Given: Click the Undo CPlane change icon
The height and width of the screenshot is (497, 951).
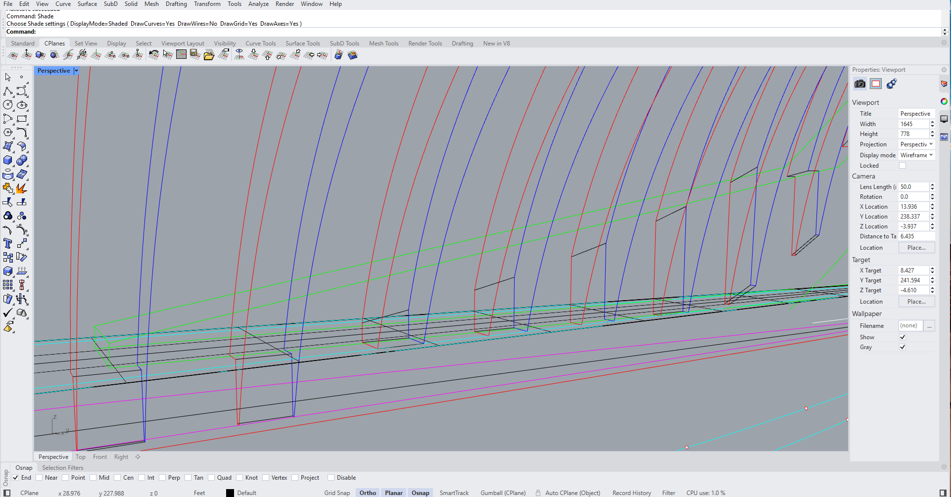Looking at the screenshot, I should (153, 55).
